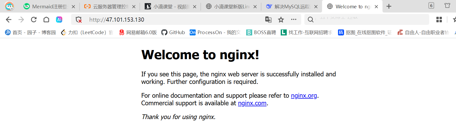Close the Mermaid注册登录 tab

[73, 7]
